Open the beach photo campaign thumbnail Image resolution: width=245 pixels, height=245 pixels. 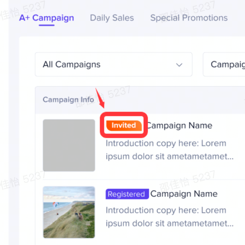pyautogui.click(x=69, y=212)
